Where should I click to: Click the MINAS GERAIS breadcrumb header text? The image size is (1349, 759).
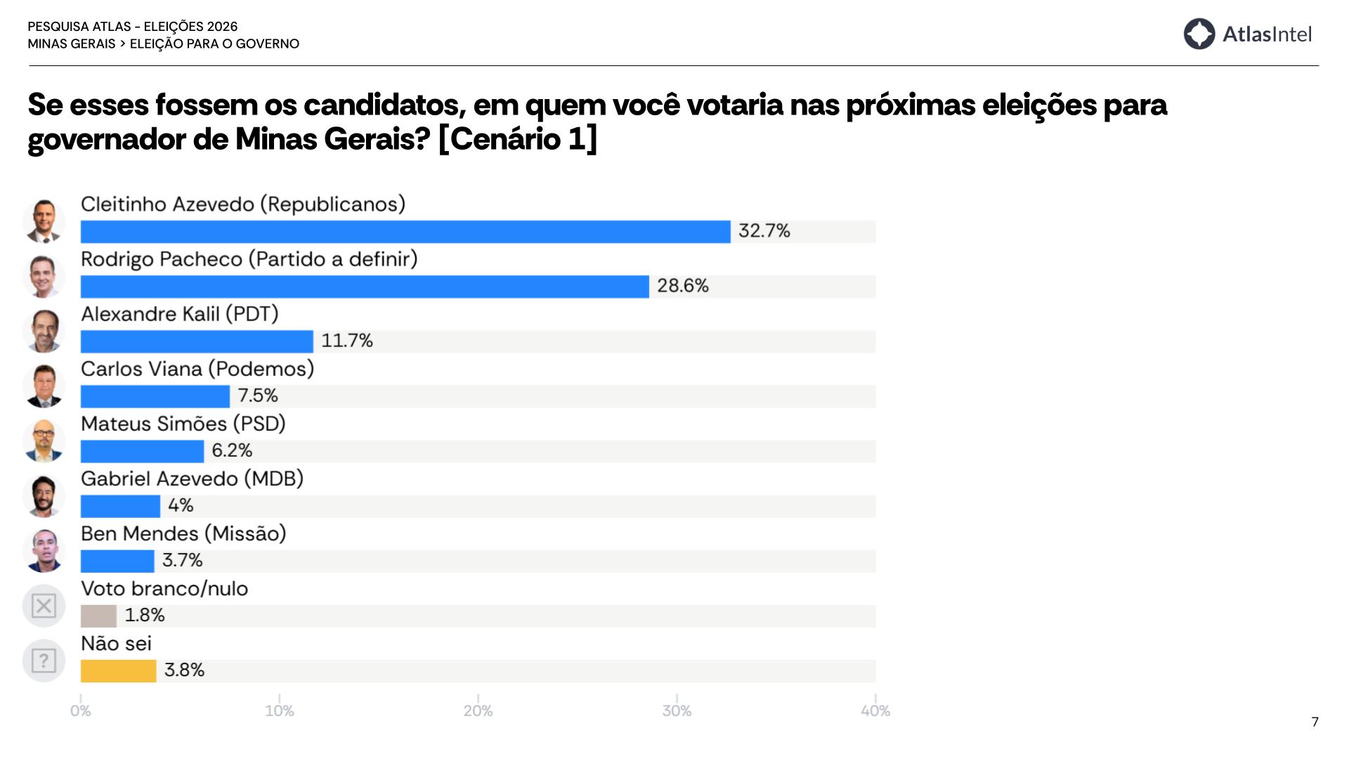[x=72, y=44]
